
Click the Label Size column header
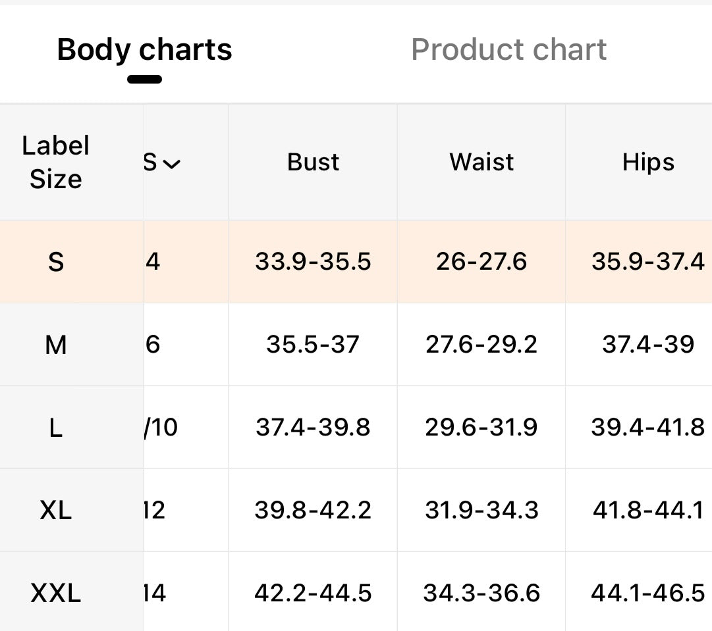pyautogui.click(x=56, y=163)
